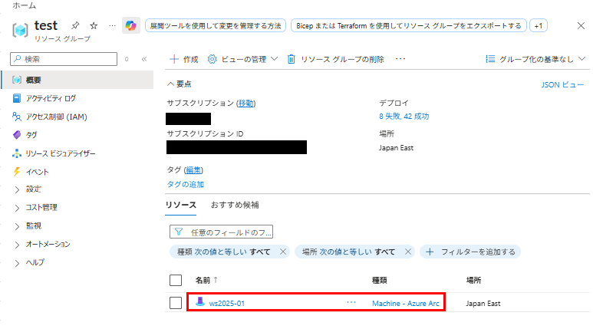Screen dimensions: 593x329
Task: Open more options ellipsis beside test title
Action: (112, 26)
